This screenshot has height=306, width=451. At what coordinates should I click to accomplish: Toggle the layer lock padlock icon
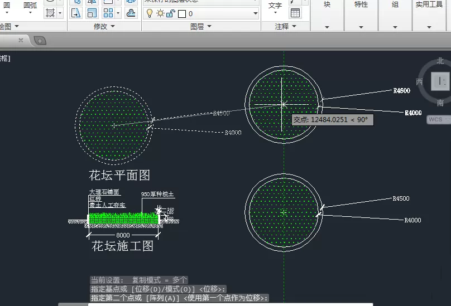point(171,13)
